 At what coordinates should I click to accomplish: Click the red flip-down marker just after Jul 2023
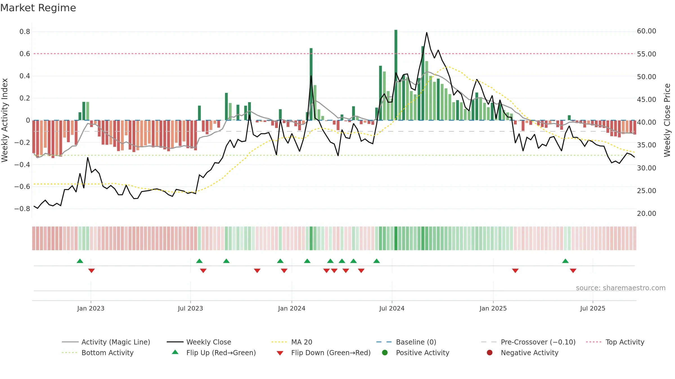pyautogui.click(x=203, y=271)
